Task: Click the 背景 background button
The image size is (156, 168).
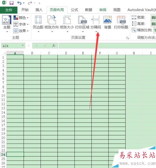Action: (x=108, y=22)
